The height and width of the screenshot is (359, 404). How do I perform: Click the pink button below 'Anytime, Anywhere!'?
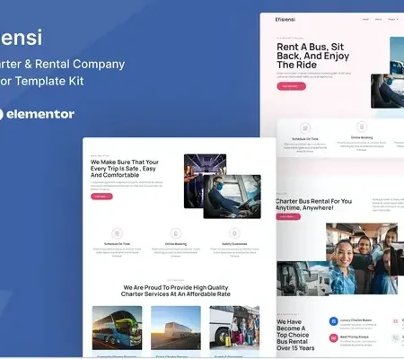click(288, 216)
